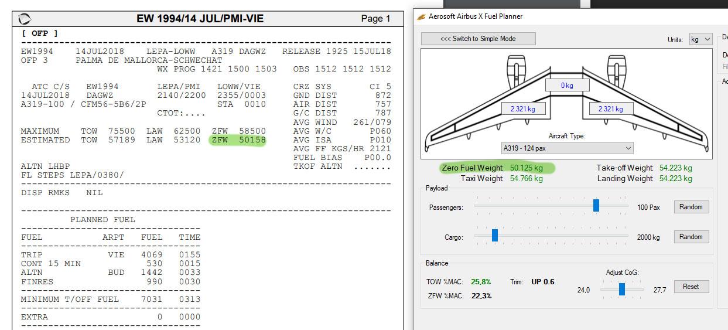728x330 pixels.
Task: Randomize the cargo weight
Action: point(691,237)
